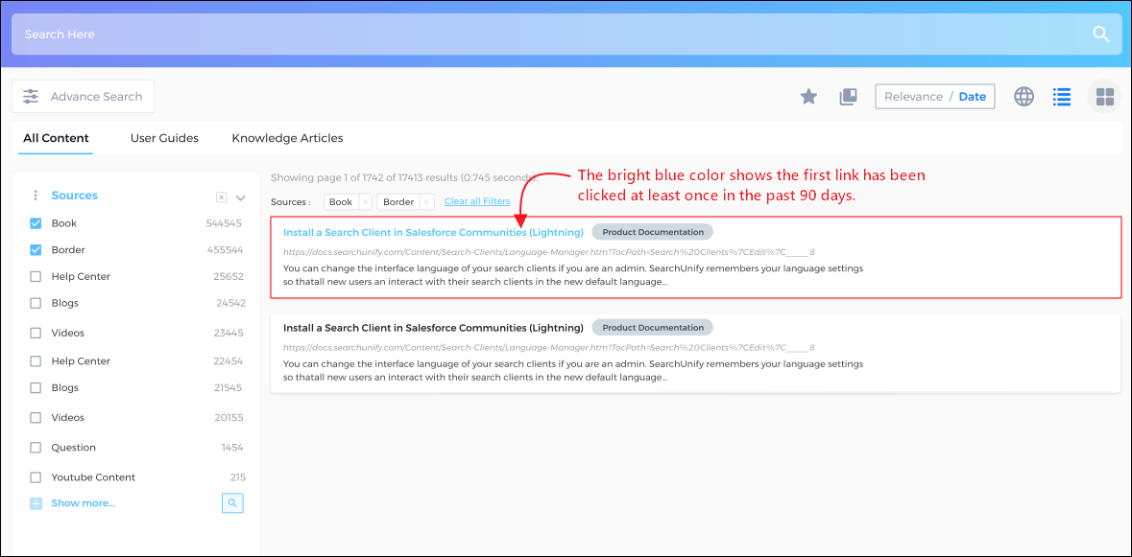Viewport: 1132px width, 557px height.
Task: Uncheck the Book source checkbox
Action: click(x=36, y=223)
